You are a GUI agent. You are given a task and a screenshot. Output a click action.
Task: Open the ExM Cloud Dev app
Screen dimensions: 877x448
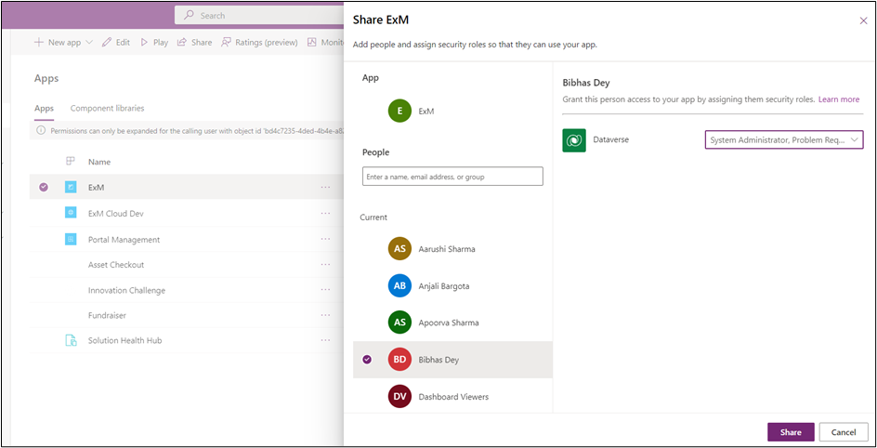click(116, 213)
